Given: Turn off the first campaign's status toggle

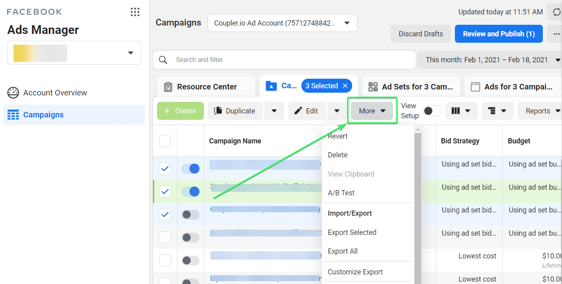Looking at the screenshot, I should click(190, 169).
